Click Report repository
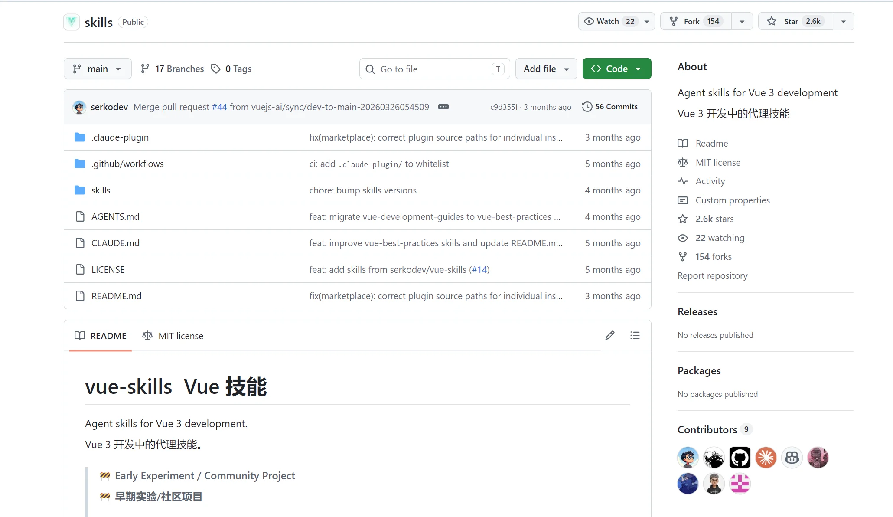893x517 pixels. coord(712,276)
